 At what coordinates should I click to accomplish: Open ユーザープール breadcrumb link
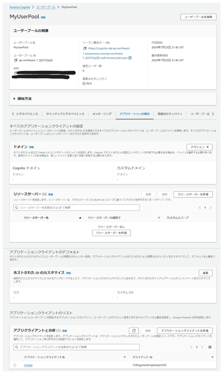46,7
